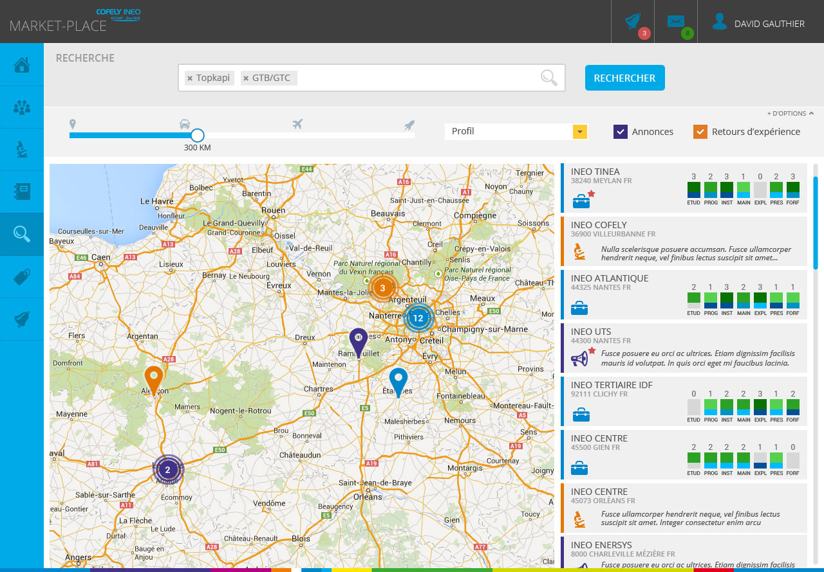The image size is (824, 572).
Task: Click the magnifier inside the search field
Action: point(549,78)
